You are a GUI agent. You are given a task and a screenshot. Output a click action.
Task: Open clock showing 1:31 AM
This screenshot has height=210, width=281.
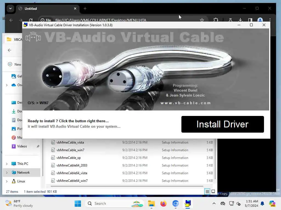pyautogui.click(x=251, y=203)
